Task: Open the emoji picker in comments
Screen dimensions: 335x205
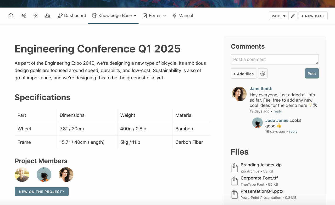Action: tap(263, 74)
